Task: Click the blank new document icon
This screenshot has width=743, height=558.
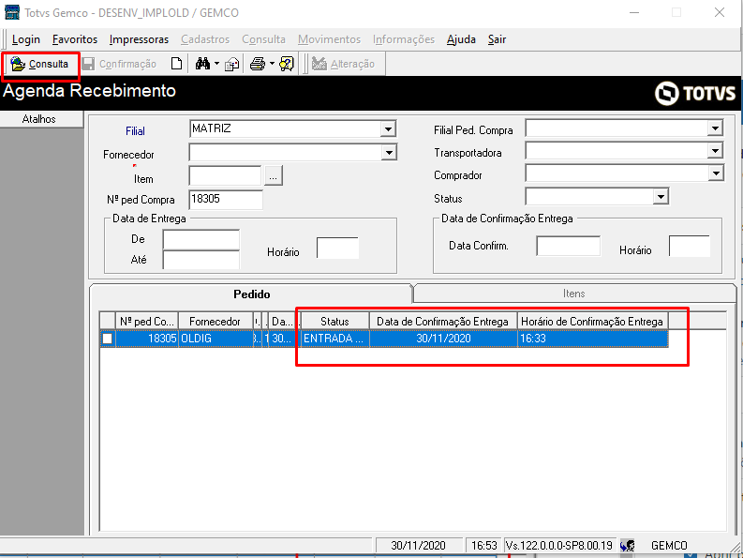Action: 176,64
